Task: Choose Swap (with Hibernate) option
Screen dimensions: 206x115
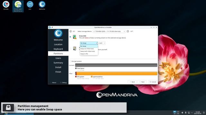Action: pos(89,51)
